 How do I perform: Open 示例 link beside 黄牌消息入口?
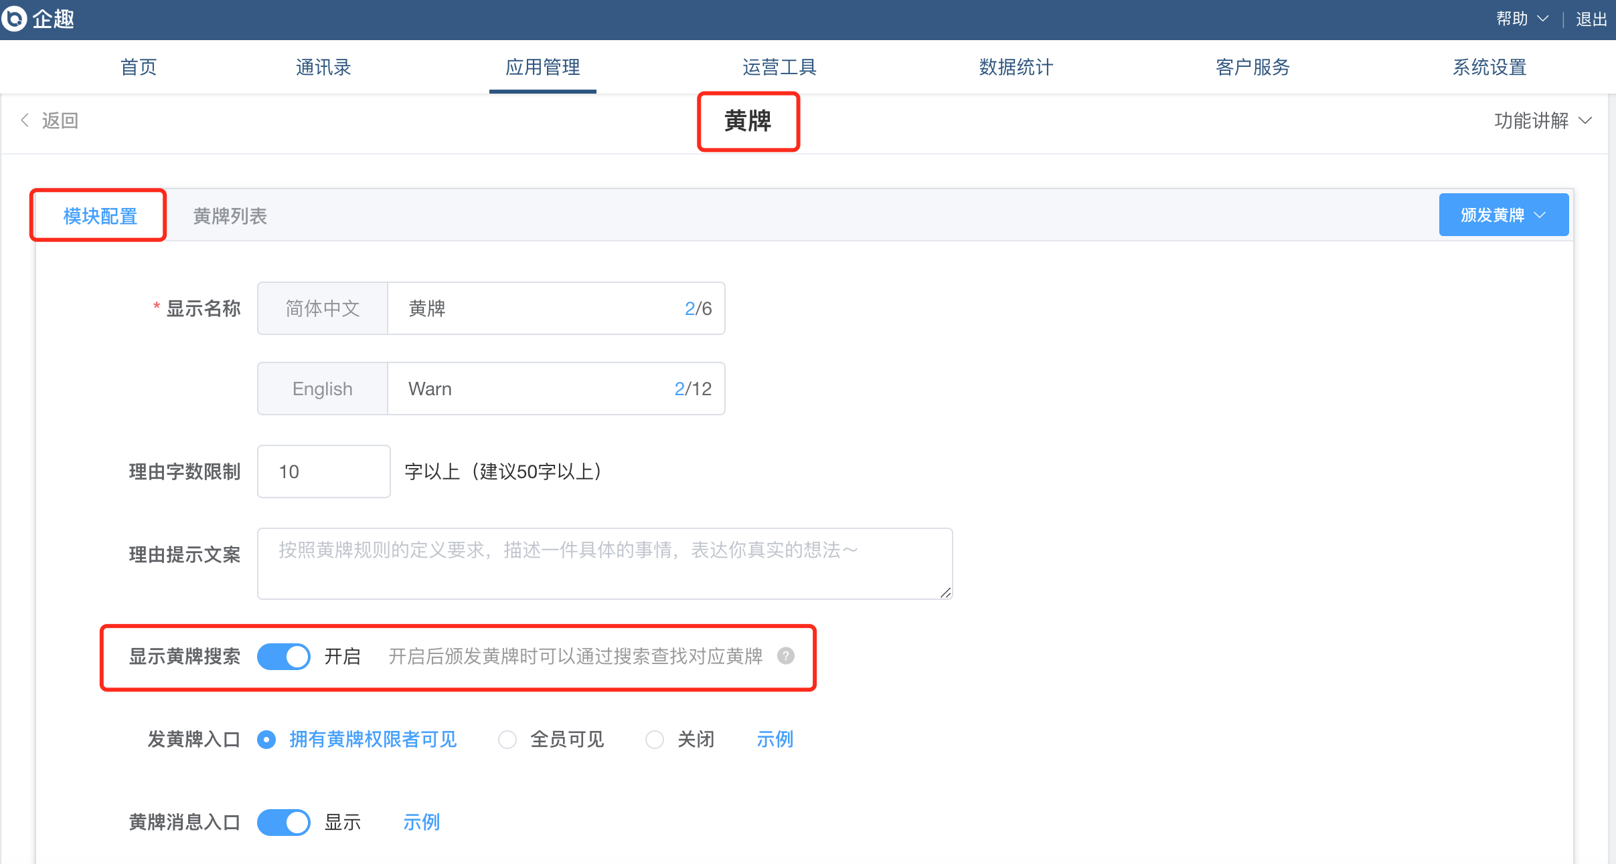tap(421, 822)
